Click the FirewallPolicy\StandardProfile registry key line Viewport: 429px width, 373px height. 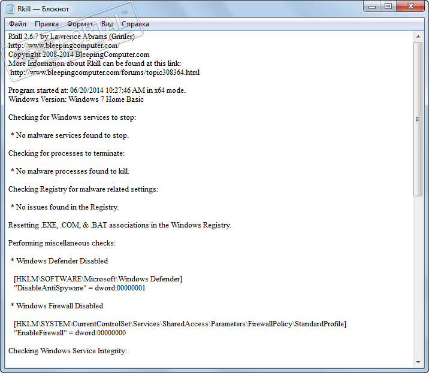point(180,324)
